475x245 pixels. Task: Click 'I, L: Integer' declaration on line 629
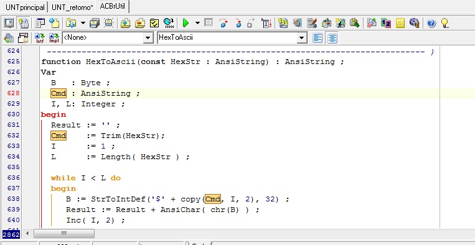click(x=83, y=104)
